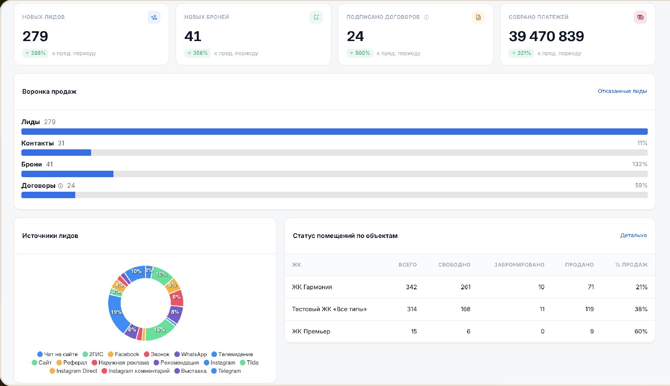Click the document icon in Подписано договоров card
The width and height of the screenshot is (670, 386).
[478, 17]
